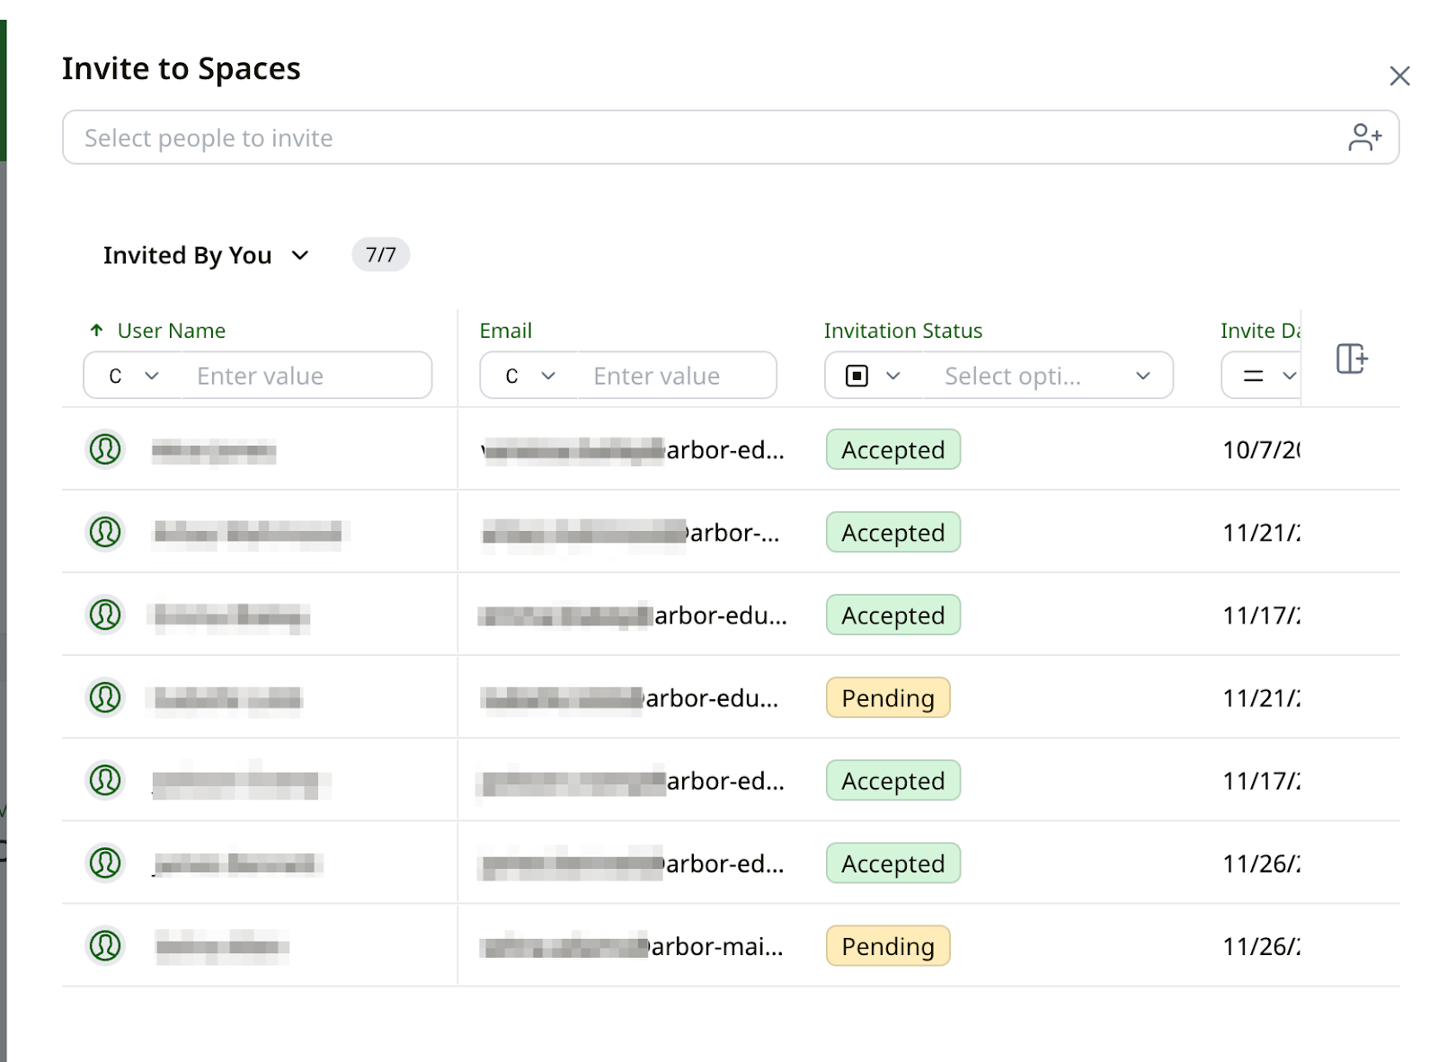The height and width of the screenshot is (1062, 1438).
Task: Open Invitation Status filter operator selector
Action: coord(873,376)
